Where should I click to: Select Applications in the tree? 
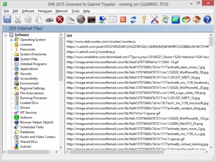[29, 69]
